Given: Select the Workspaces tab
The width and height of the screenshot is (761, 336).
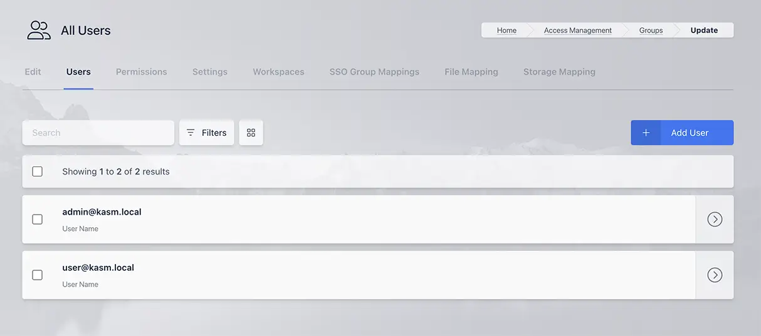Looking at the screenshot, I should pyautogui.click(x=278, y=72).
